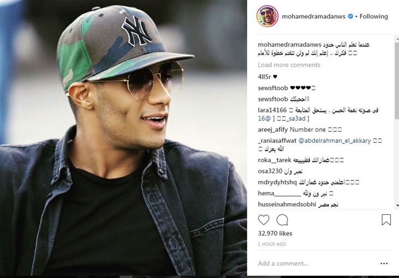Screen dimensions: 399x278
Task: Open husseinahmedsobhi commenter profile
Action: [287, 204]
